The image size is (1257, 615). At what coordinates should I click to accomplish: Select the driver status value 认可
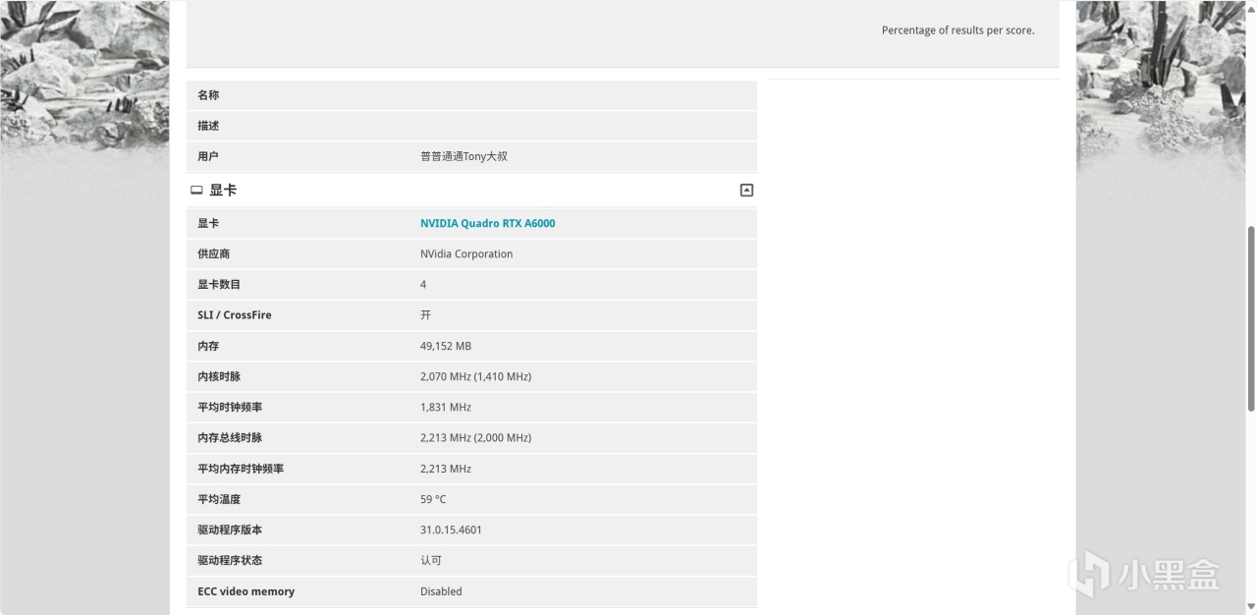point(431,560)
